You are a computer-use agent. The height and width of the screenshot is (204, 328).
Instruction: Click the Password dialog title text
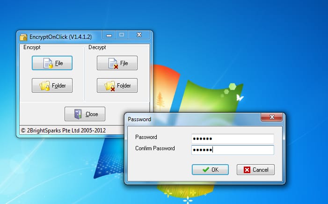pyautogui.click(x=139, y=119)
